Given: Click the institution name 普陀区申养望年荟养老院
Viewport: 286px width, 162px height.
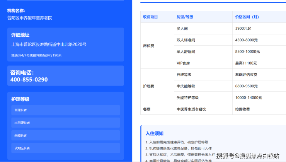Looking at the screenshot, I should pyautogui.click(x=30, y=18).
